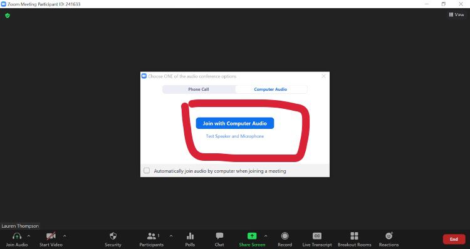Open Breakout Rooms grid icon
Viewport: 470px width, 249px height.
coord(354,236)
